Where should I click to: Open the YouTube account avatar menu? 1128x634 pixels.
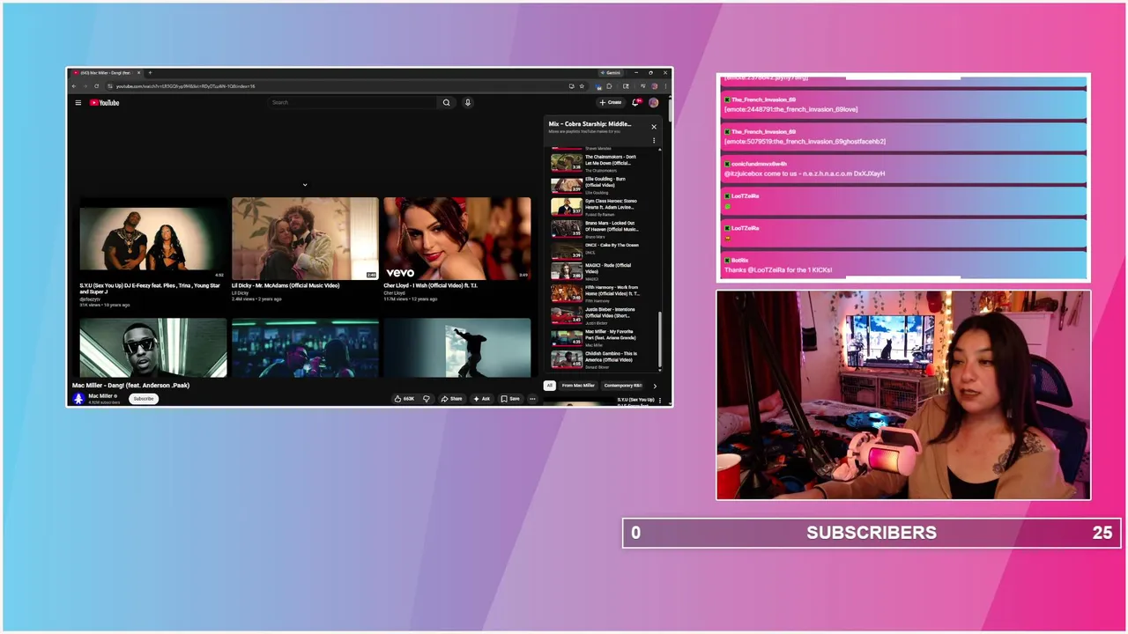(x=654, y=102)
